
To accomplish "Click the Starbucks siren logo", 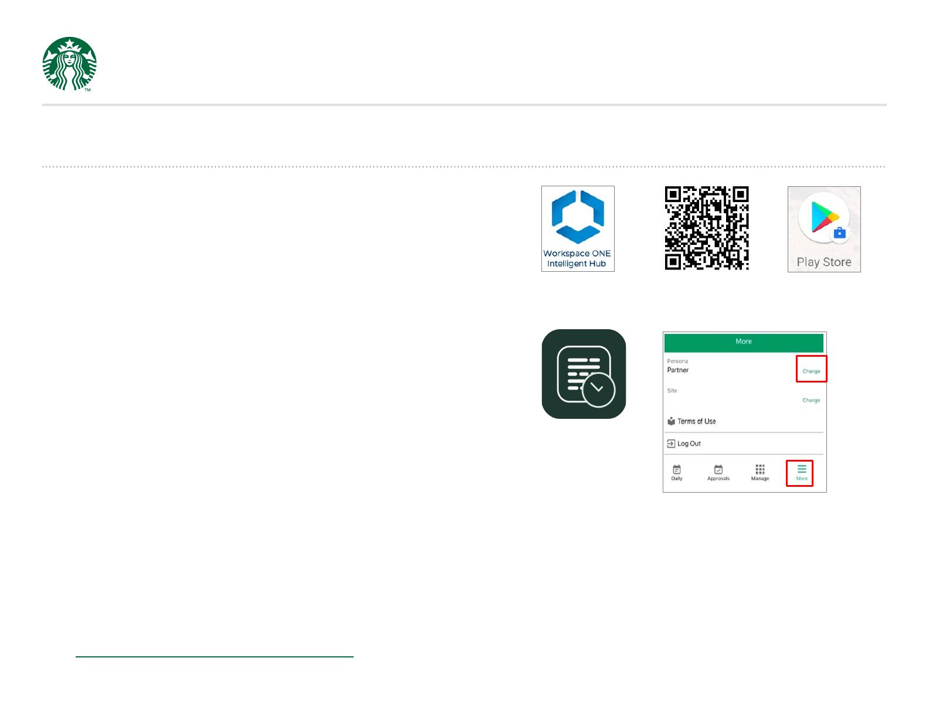I will click(70, 64).
